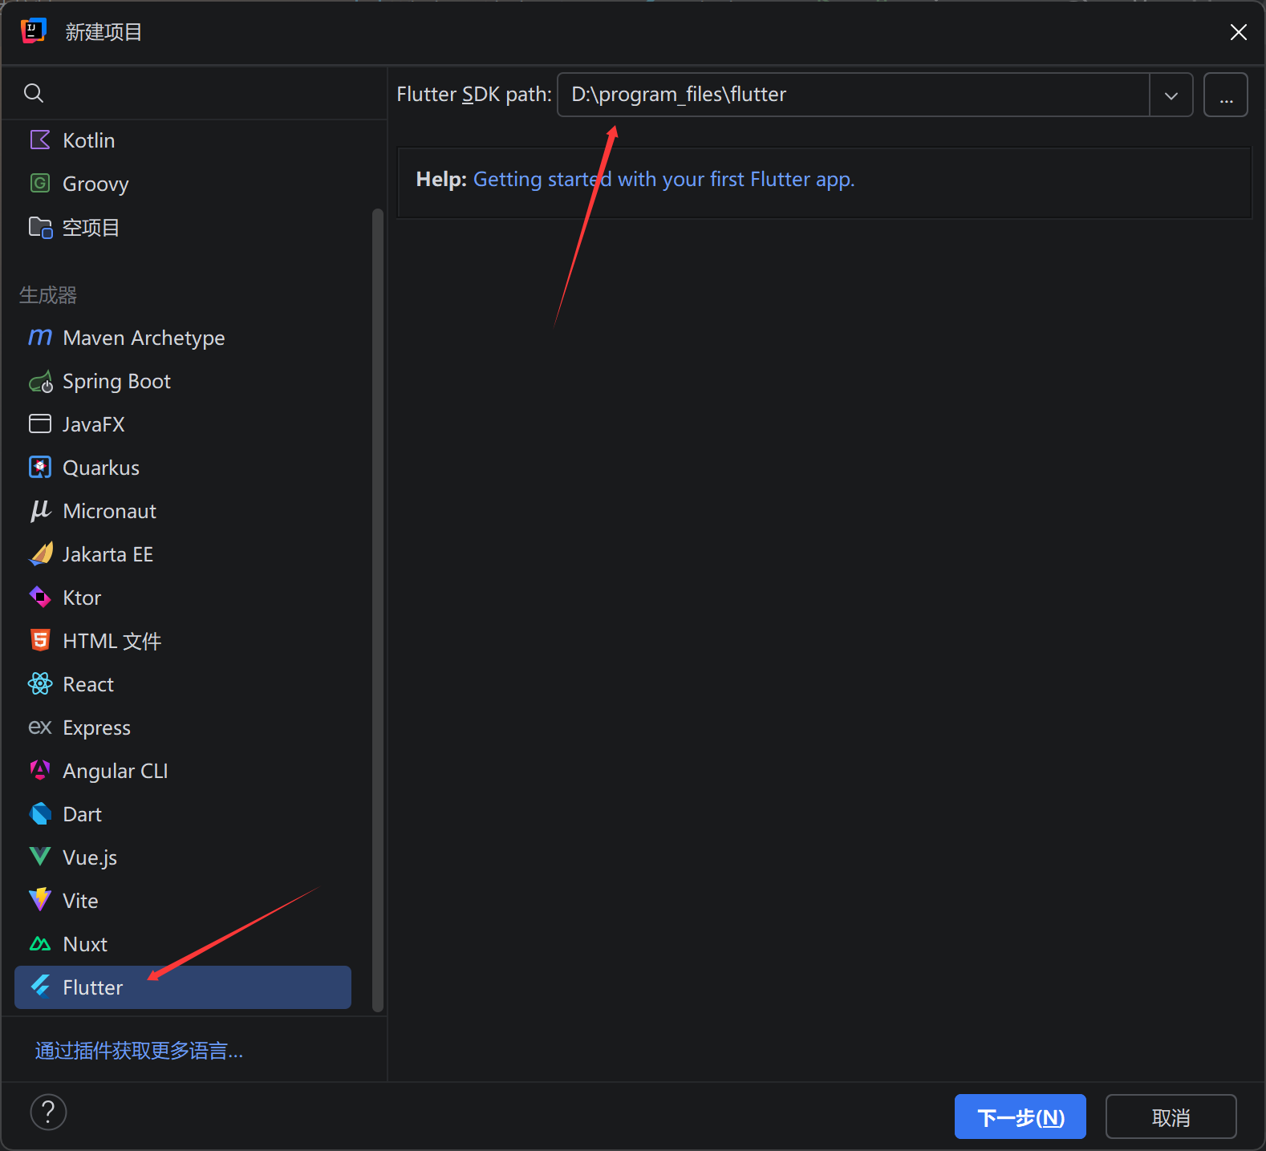Select the JavaFX generator
The height and width of the screenshot is (1151, 1266).
[x=183, y=424]
